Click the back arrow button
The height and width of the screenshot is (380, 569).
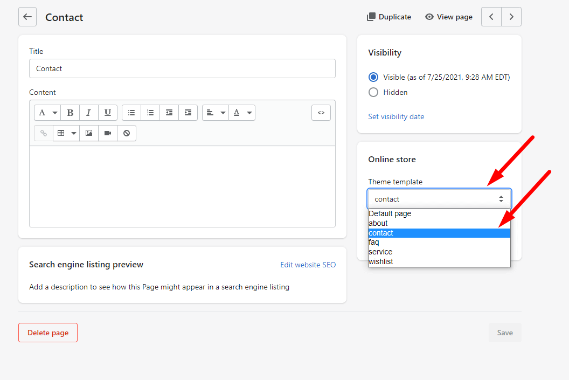point(27,17)
